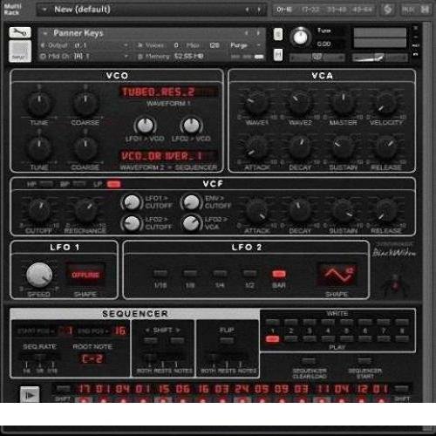Open the wrench instrument edit icon
This screenshot has height=436, width=436.
click(20, 32)
